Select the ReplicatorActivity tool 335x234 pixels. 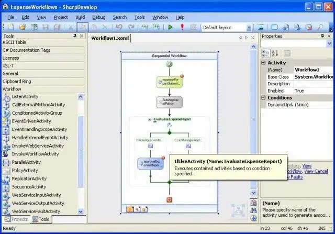(x=29, y=179)
